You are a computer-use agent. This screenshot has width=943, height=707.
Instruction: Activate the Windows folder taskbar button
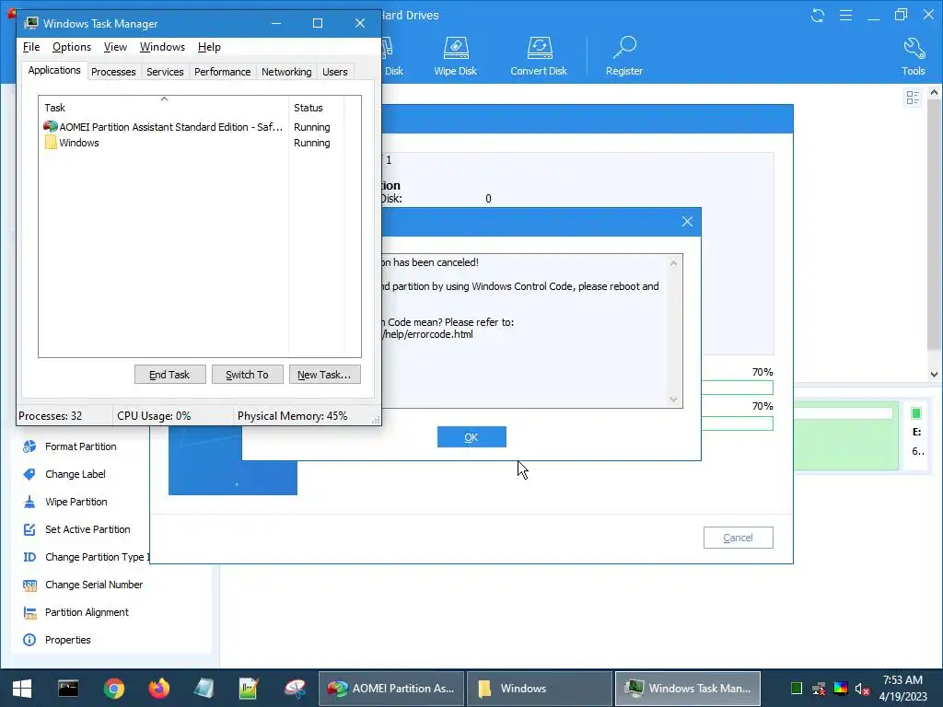[540, 689]
